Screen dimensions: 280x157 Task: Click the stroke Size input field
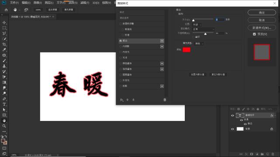coord(220,20)
